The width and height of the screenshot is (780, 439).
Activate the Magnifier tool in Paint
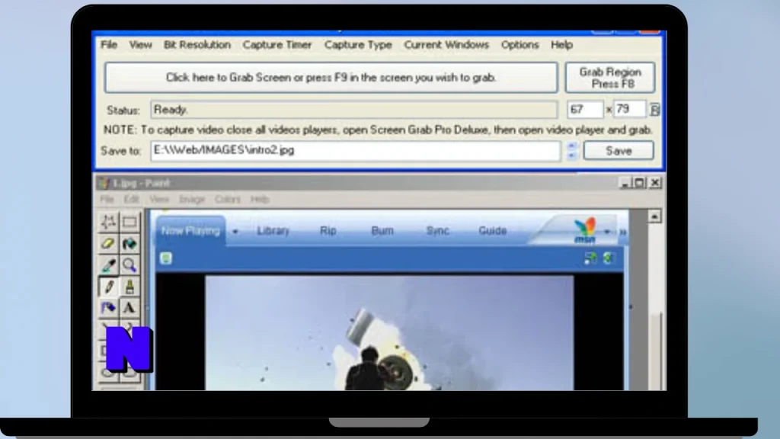[x=129, y=265]
